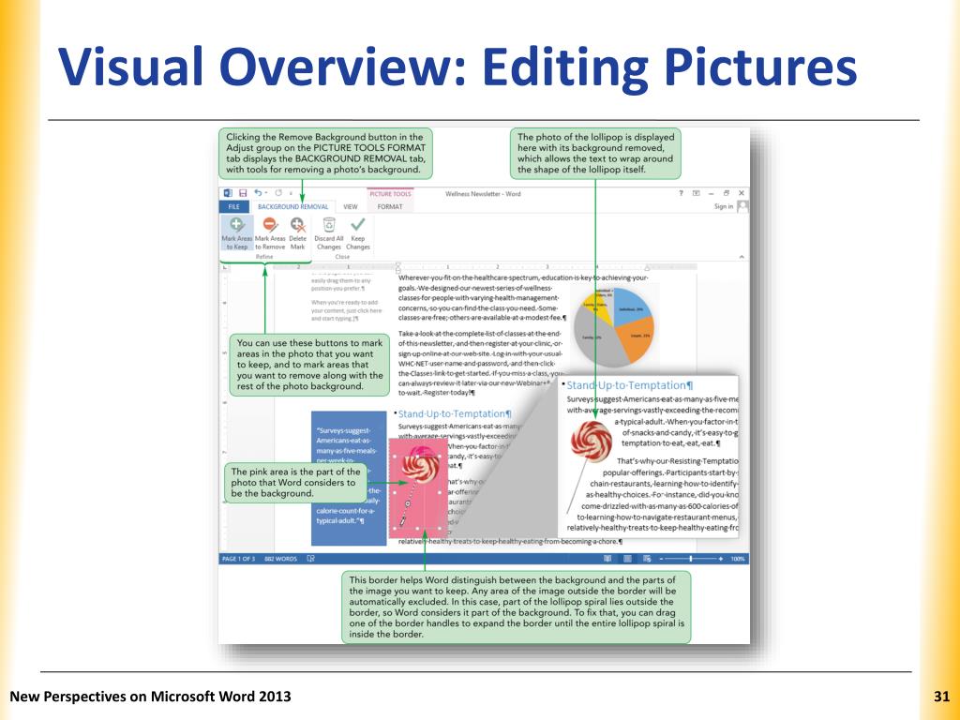
Task: Click the Save icon in Quick Access Toolbar
Action: 243,193
